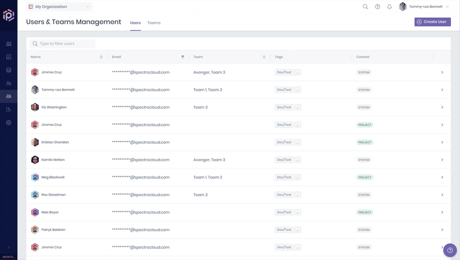Show more tags in Iris Washington's row
The height and width of the screenshot is (260, 460).
pyautogui.click(x=298, y=107)
